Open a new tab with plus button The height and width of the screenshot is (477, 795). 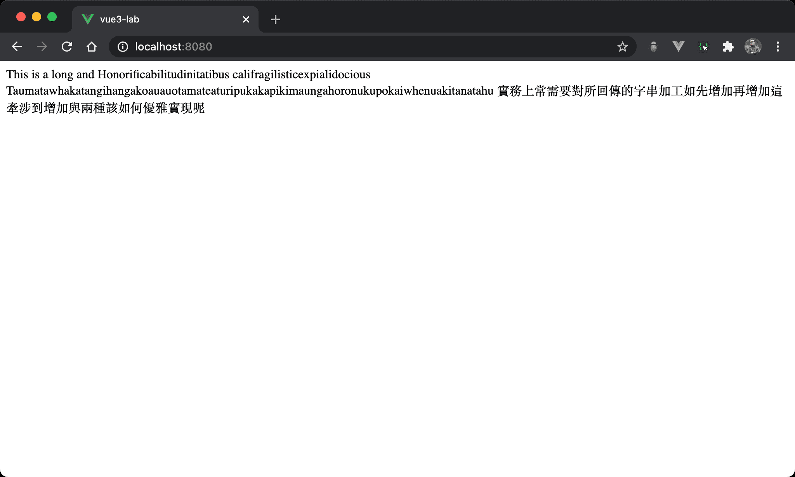tap(275, 19)
